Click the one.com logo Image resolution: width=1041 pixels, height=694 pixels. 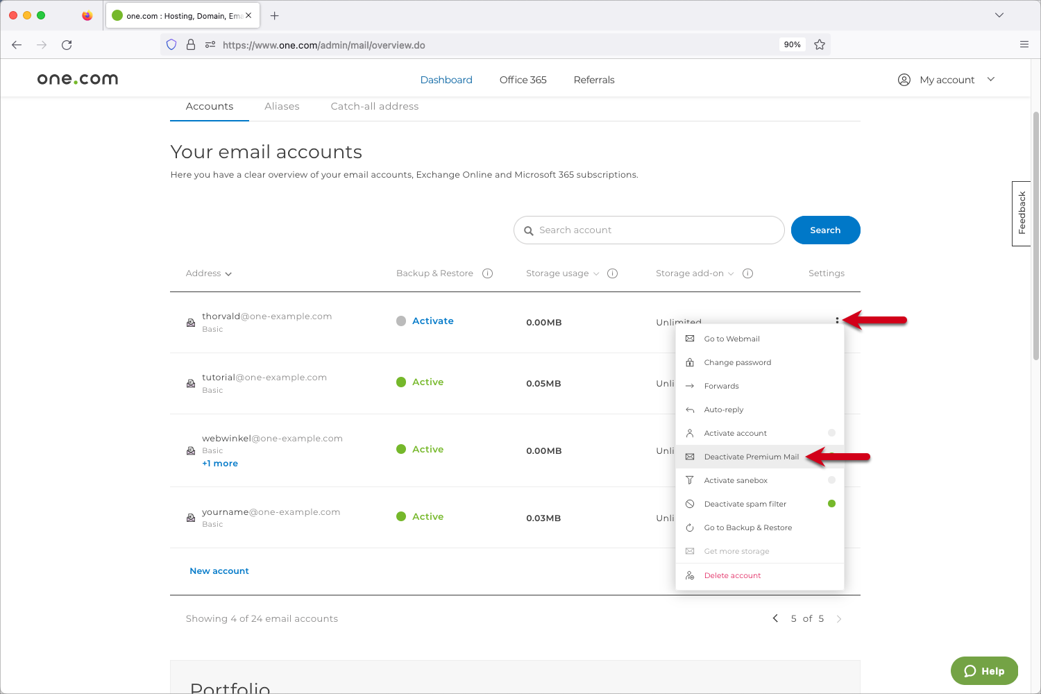coord(78,80)
